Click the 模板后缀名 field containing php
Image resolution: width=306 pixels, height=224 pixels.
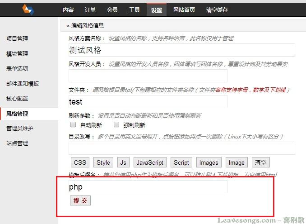pos(148,186)
